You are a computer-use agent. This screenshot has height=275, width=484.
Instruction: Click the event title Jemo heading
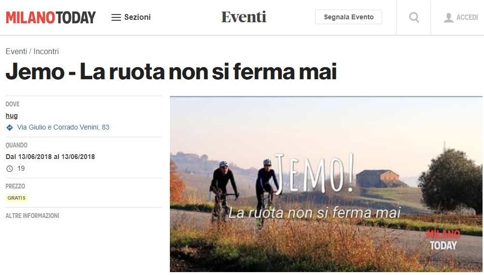click(171, 72)
